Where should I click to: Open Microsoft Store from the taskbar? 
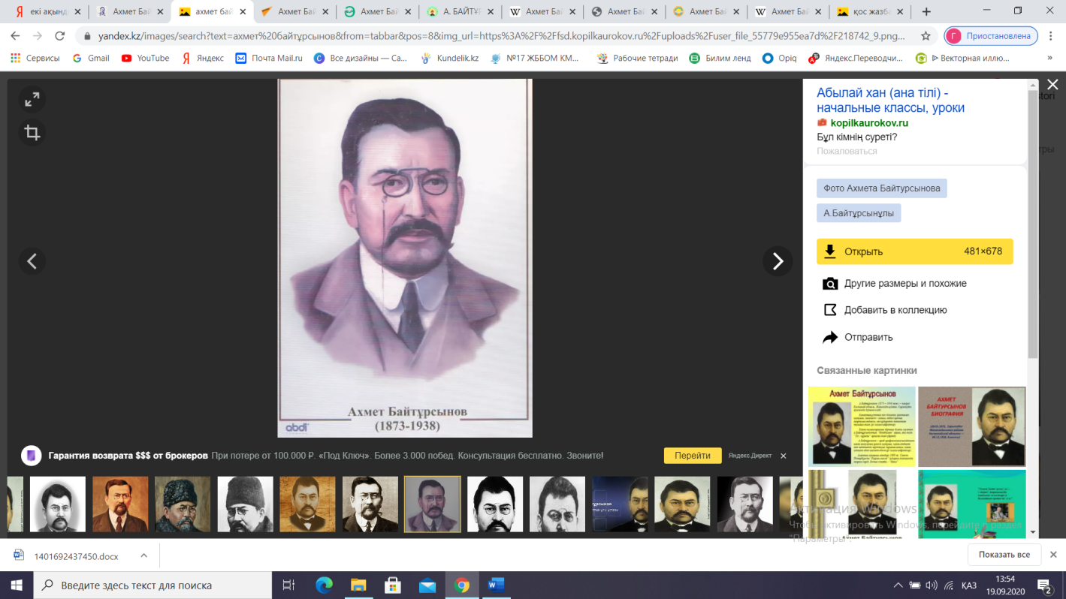[x=392, y=585]
